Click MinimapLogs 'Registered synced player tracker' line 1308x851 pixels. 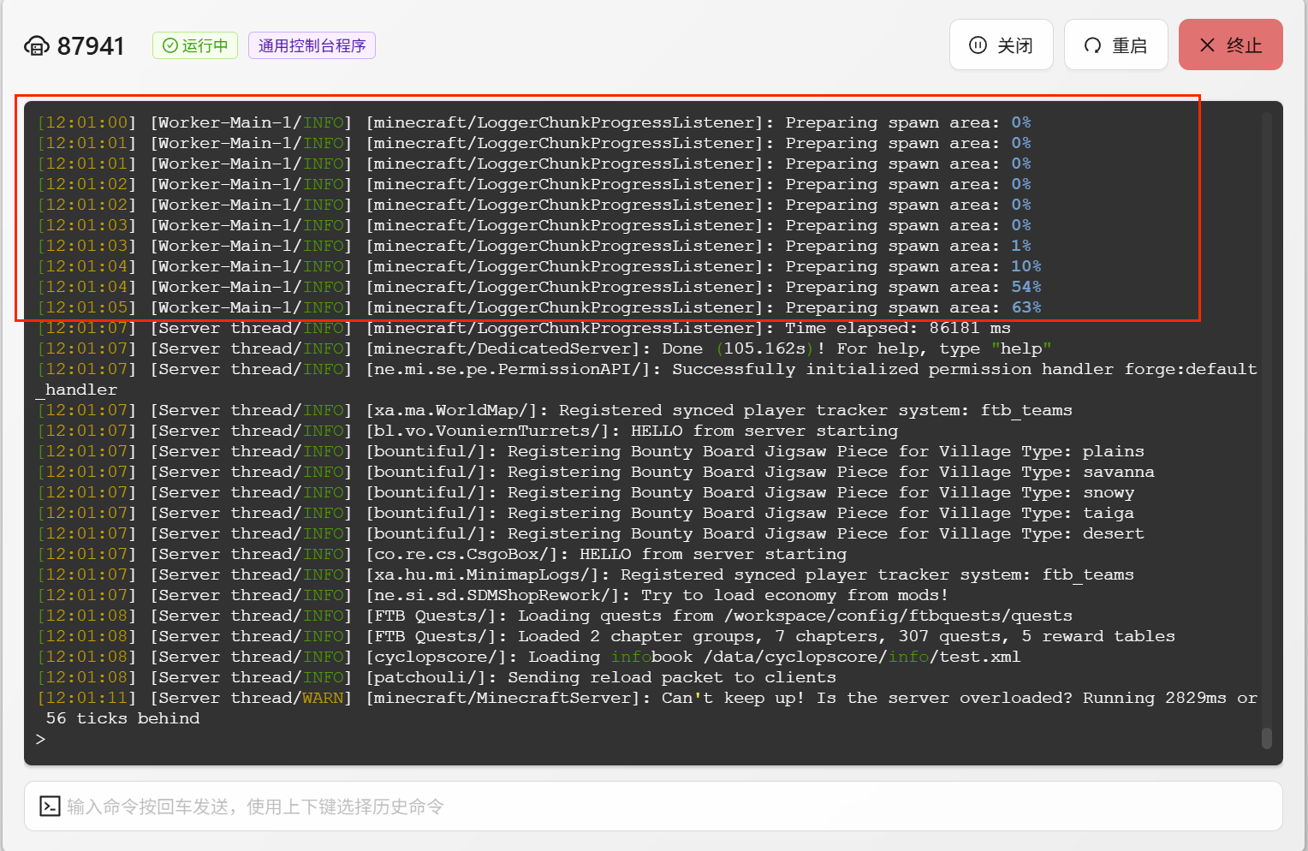pos(586,574)
